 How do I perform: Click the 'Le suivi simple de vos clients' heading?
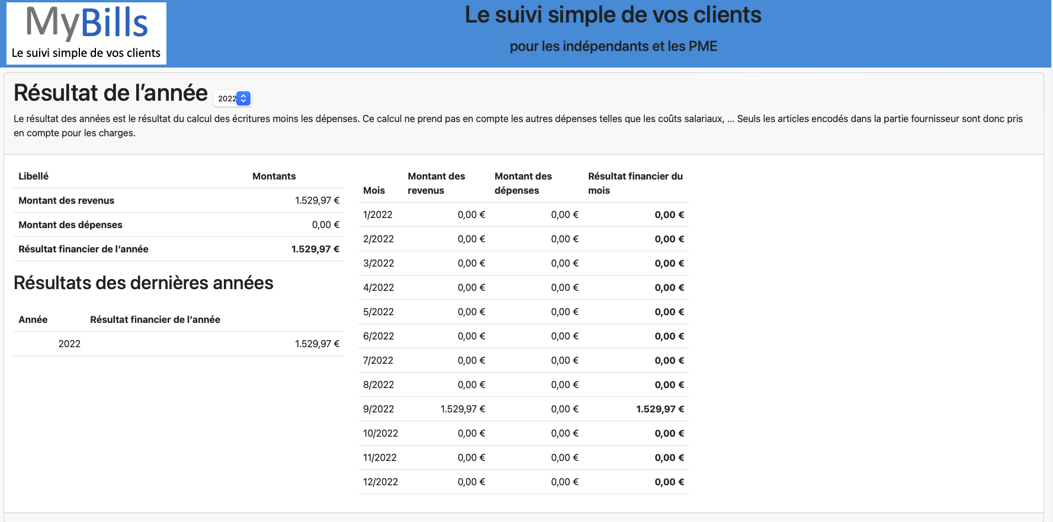click(x=612, y=15)
